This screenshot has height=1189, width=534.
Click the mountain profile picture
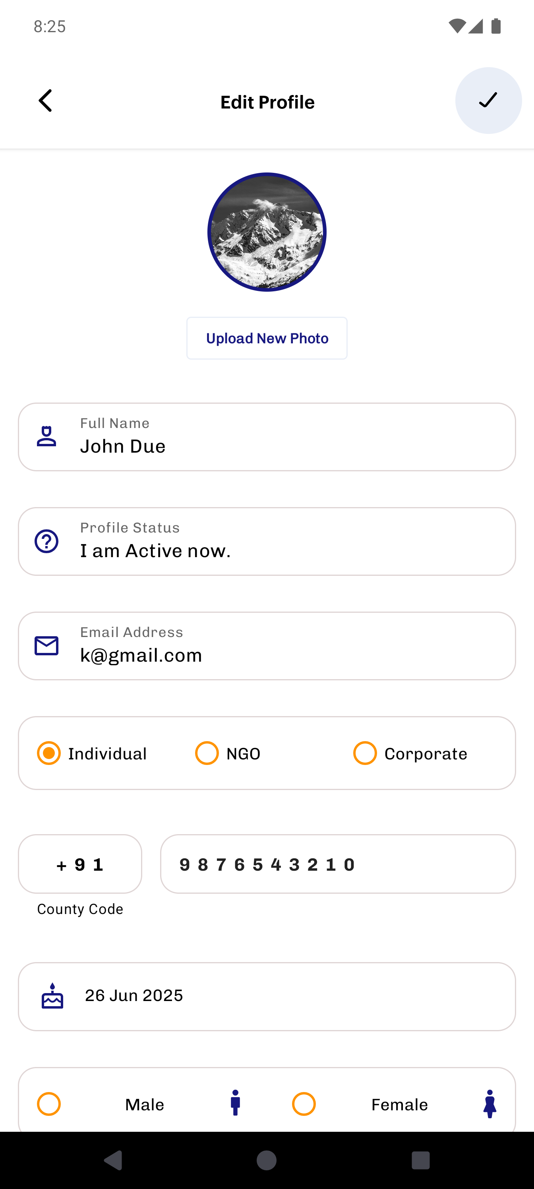point(267,232)
